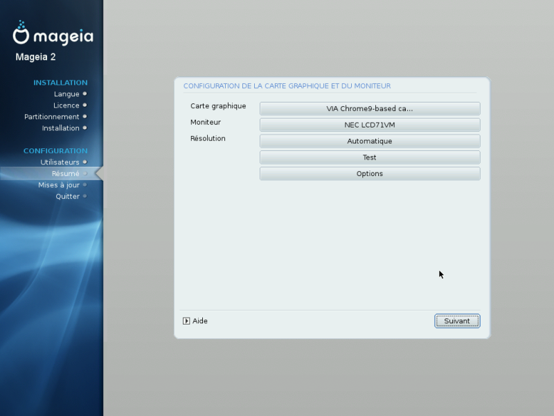The image size is (554, 416).
Task: Click the Aide label text
Action: pos(200,321)
